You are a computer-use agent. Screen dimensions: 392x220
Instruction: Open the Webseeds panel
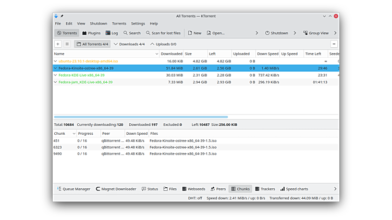point(193,189)
